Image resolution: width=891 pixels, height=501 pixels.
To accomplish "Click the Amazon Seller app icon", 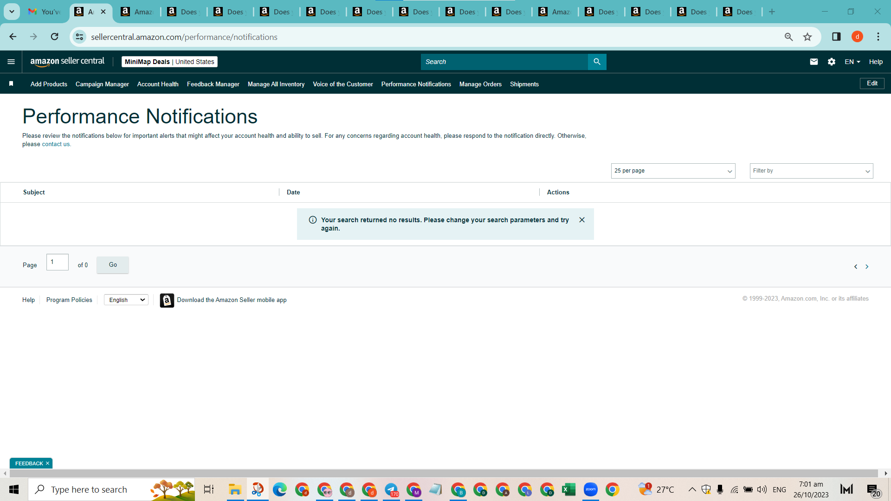I will point(167,300).
